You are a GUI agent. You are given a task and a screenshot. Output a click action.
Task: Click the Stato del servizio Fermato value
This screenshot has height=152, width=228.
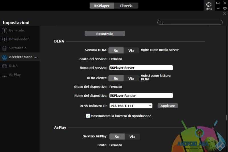tap(116, 59)
